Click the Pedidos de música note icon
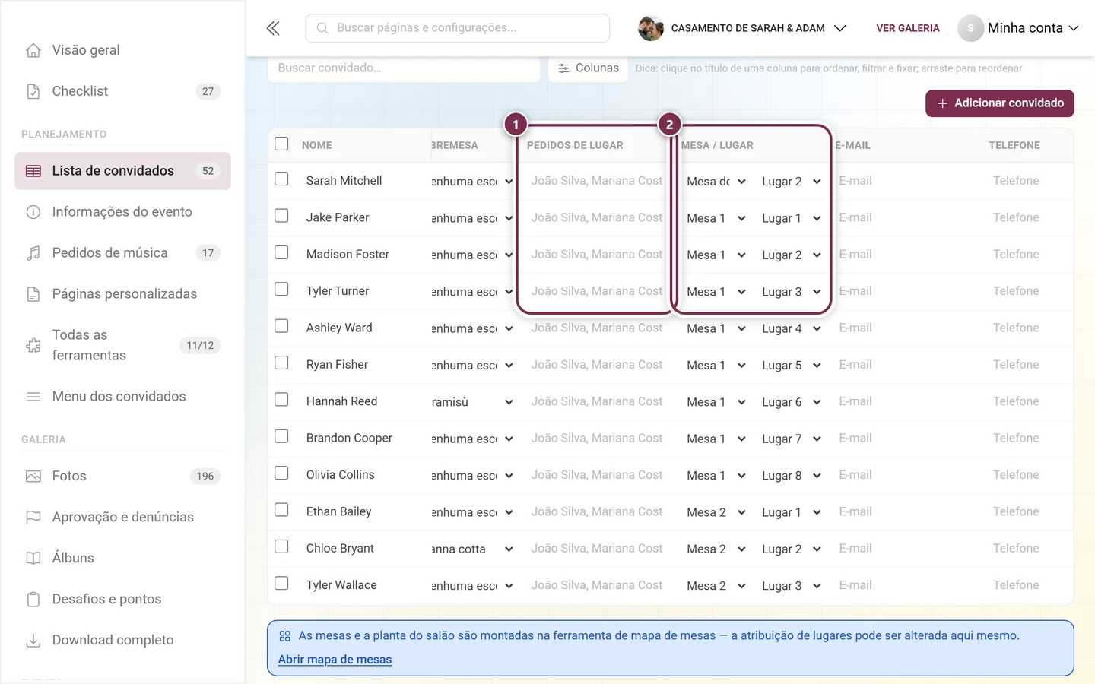 [33, 253]
